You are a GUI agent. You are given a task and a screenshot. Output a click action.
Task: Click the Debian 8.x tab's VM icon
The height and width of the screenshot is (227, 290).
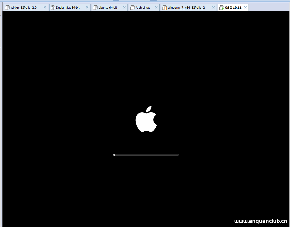(53, 7)
